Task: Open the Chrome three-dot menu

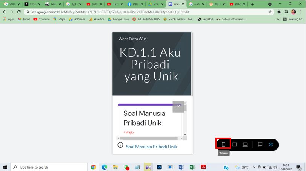Action: pyautogui.click(x=301, y=12)
